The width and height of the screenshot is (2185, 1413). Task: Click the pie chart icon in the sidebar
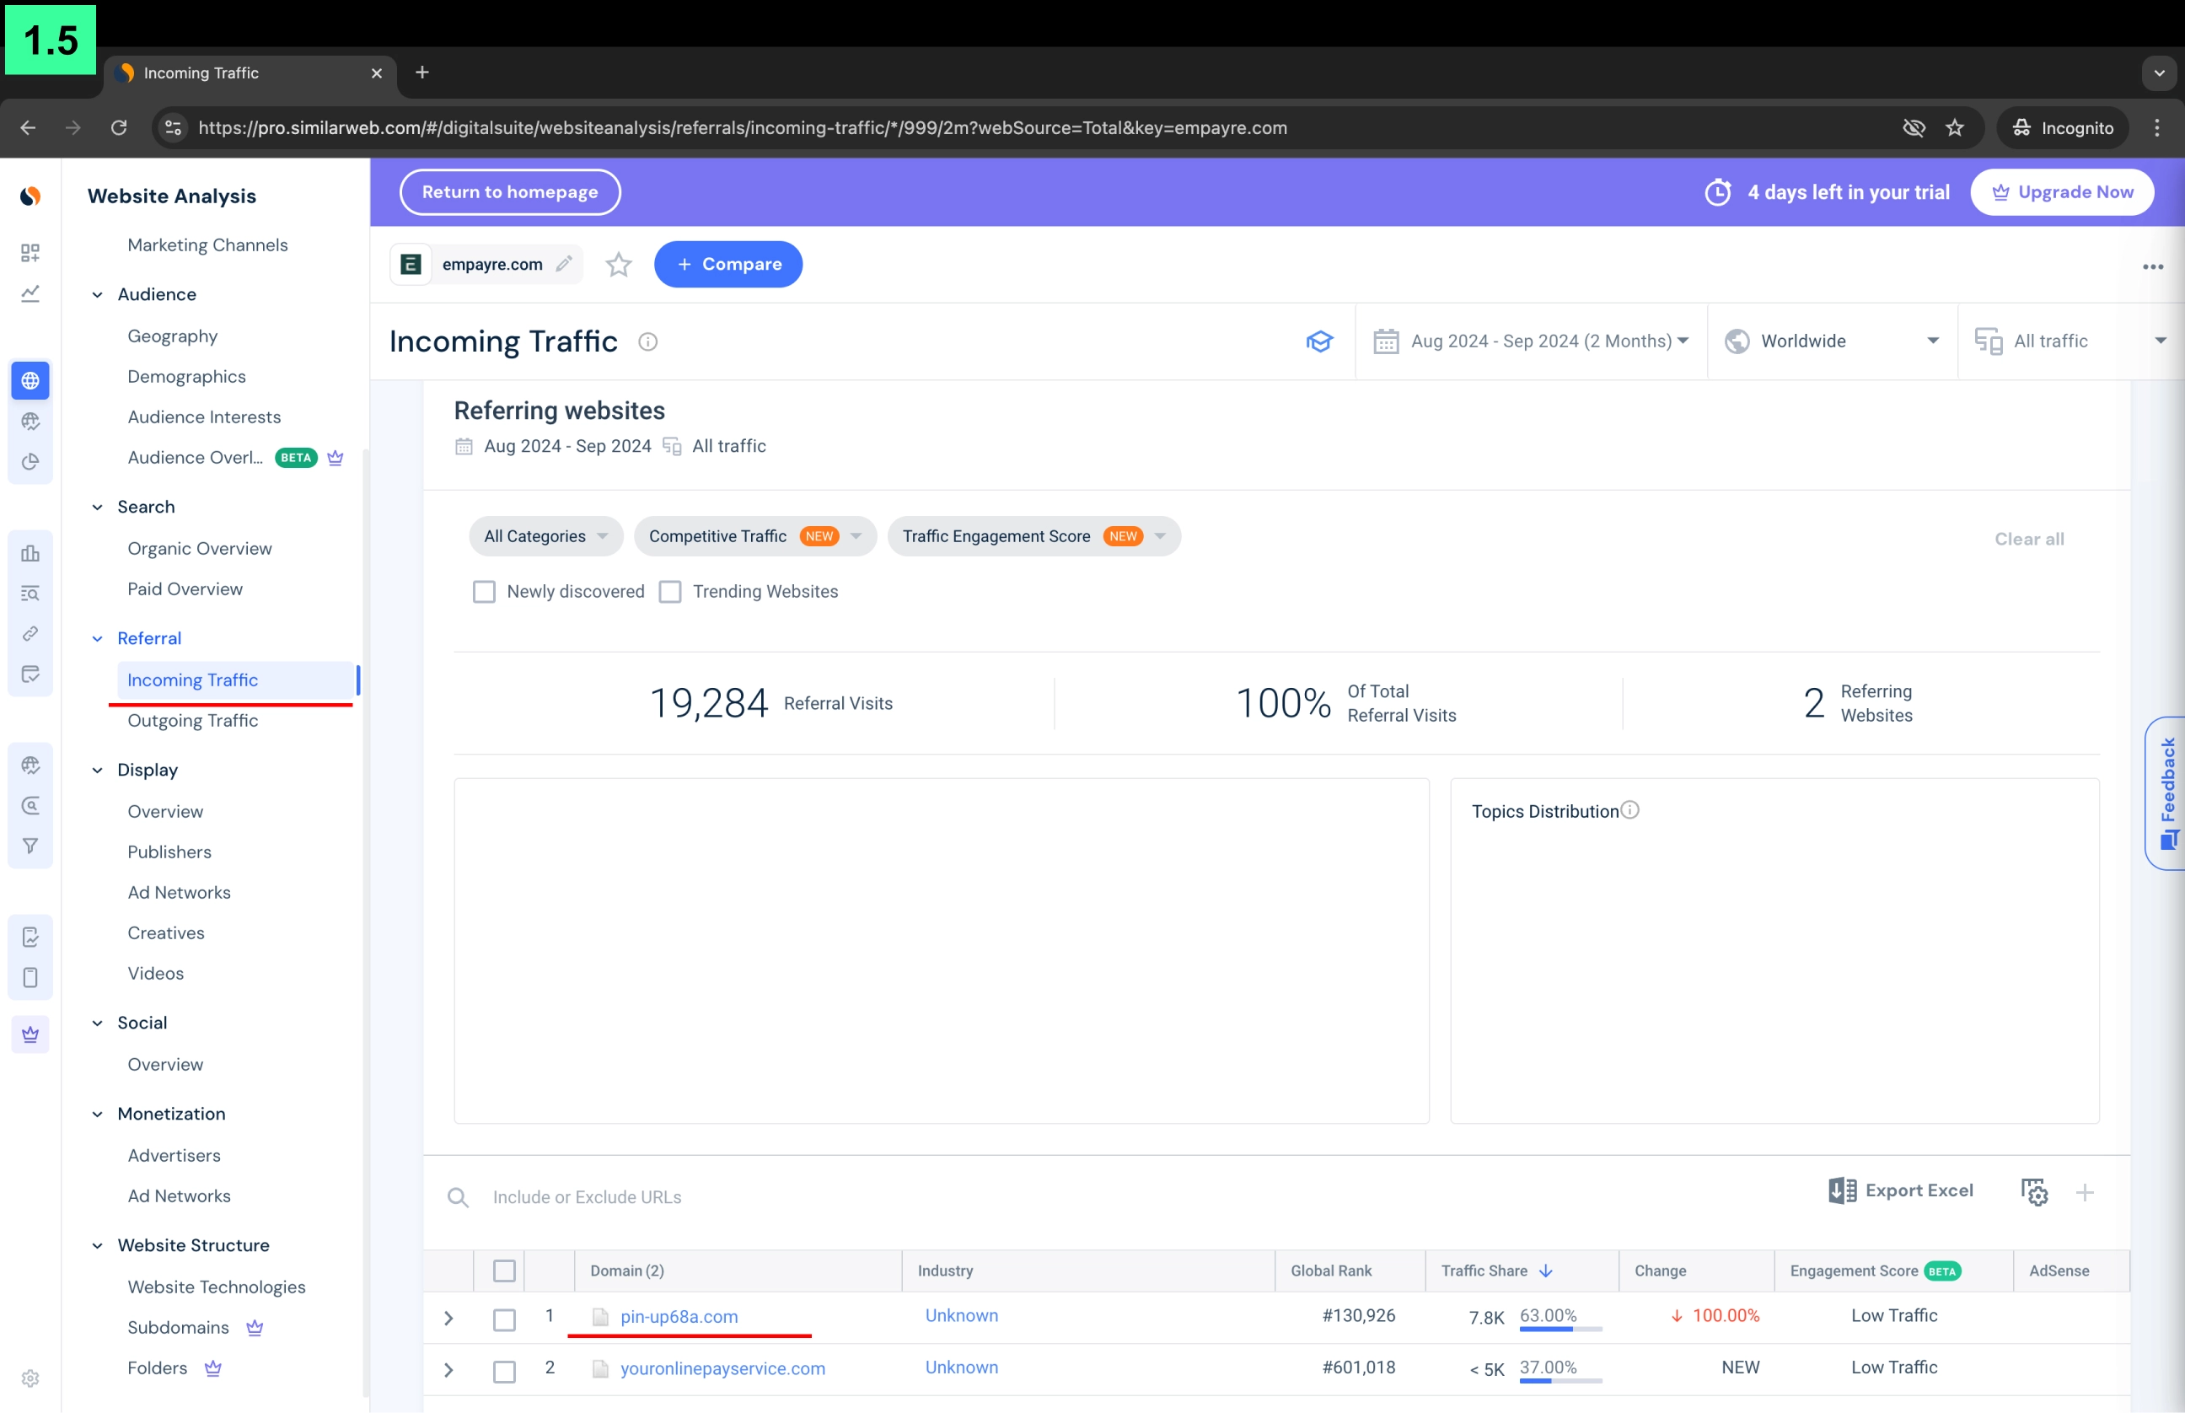(x=30, y=463)
